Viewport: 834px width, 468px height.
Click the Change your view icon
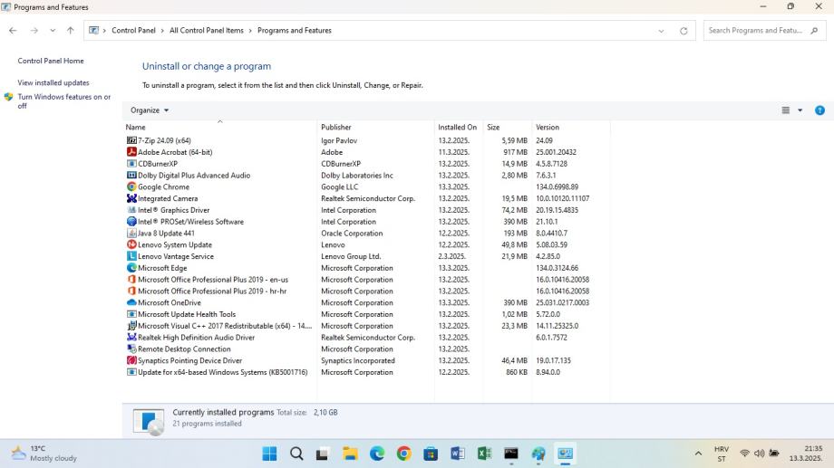tap(786, 110)
